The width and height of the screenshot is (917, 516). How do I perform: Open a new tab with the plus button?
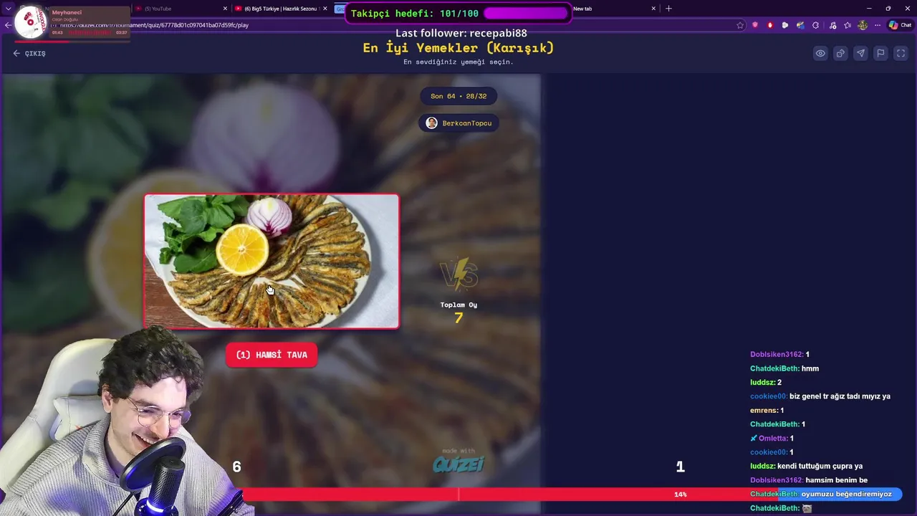(669, 9)
